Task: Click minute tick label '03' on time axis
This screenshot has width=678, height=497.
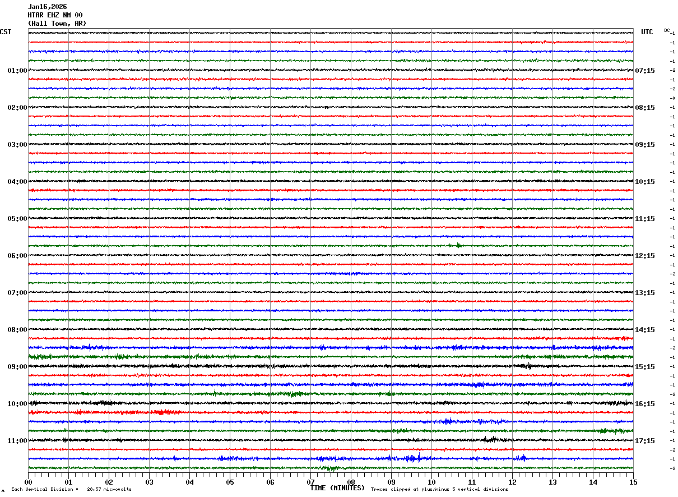Action: pyautogui.click(x=149, y=482)
